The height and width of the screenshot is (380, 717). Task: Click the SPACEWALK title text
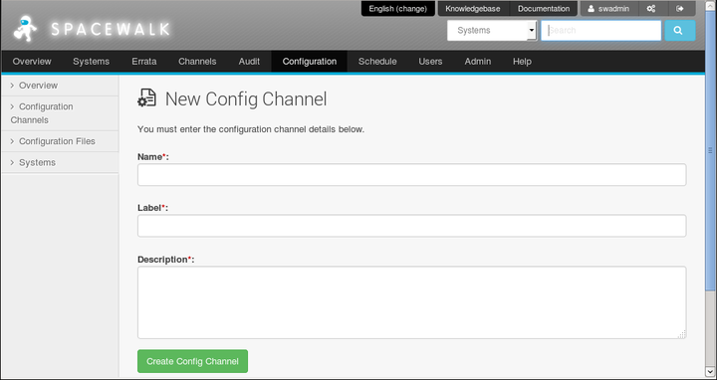(x=111, y=30)
